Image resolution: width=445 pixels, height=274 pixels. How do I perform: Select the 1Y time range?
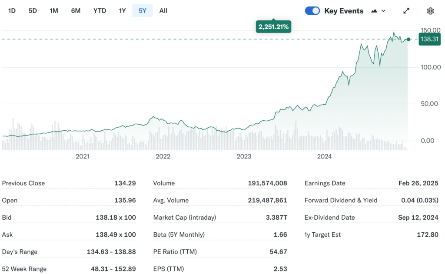[x=122, y=10]
